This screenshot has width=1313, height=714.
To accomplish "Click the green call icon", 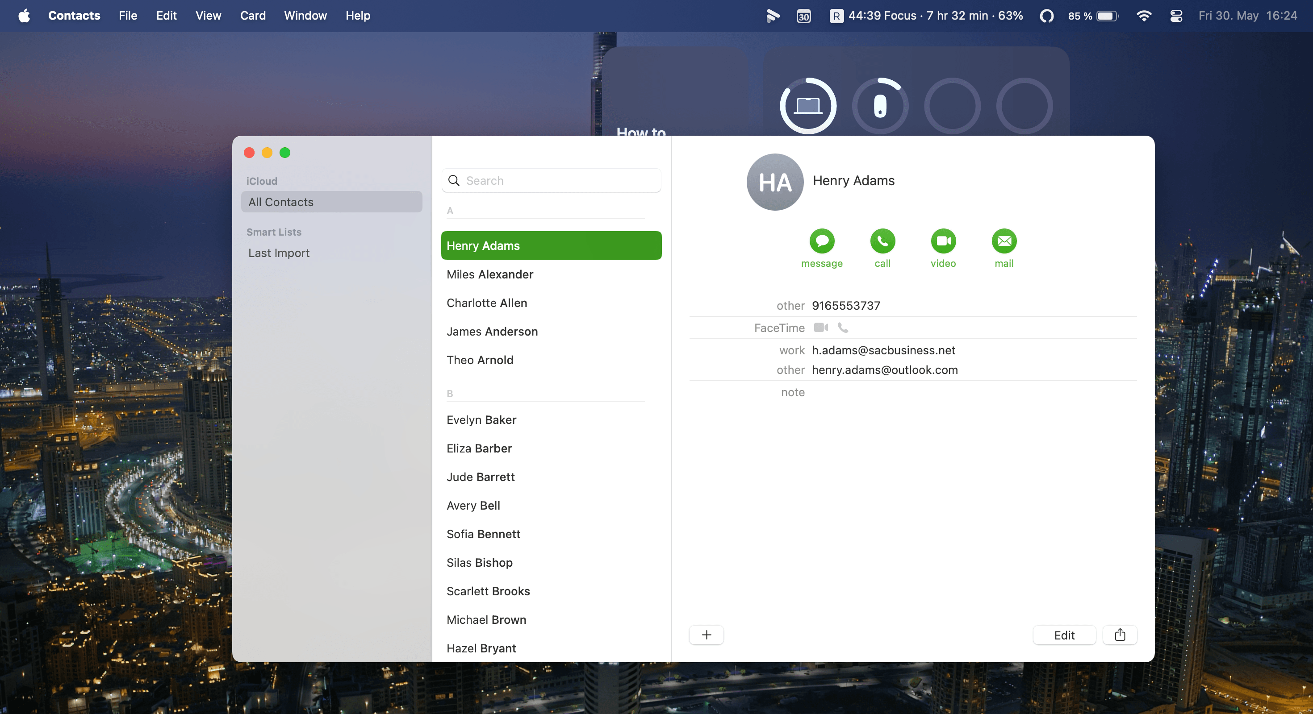I will [x=882, y=241].
